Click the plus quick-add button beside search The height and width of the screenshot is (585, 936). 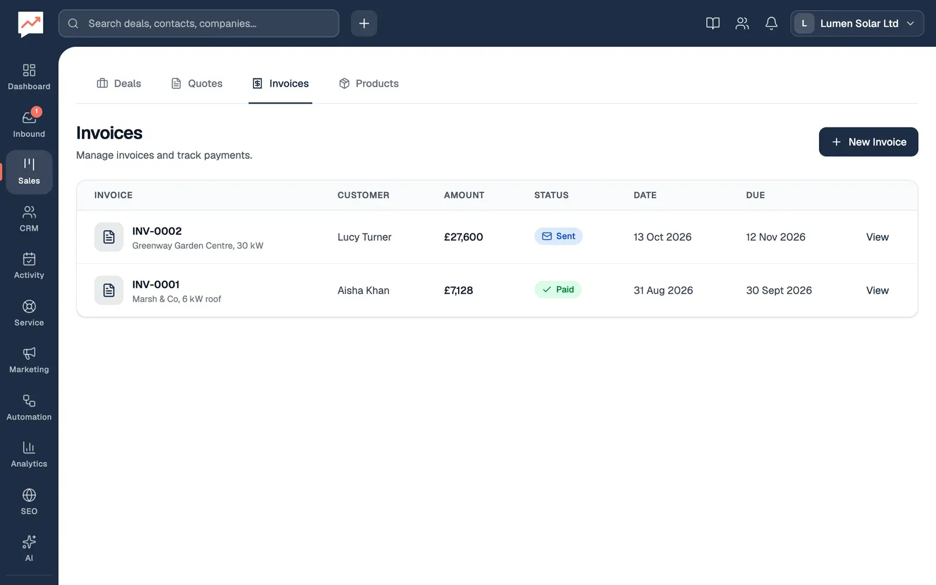364,23
